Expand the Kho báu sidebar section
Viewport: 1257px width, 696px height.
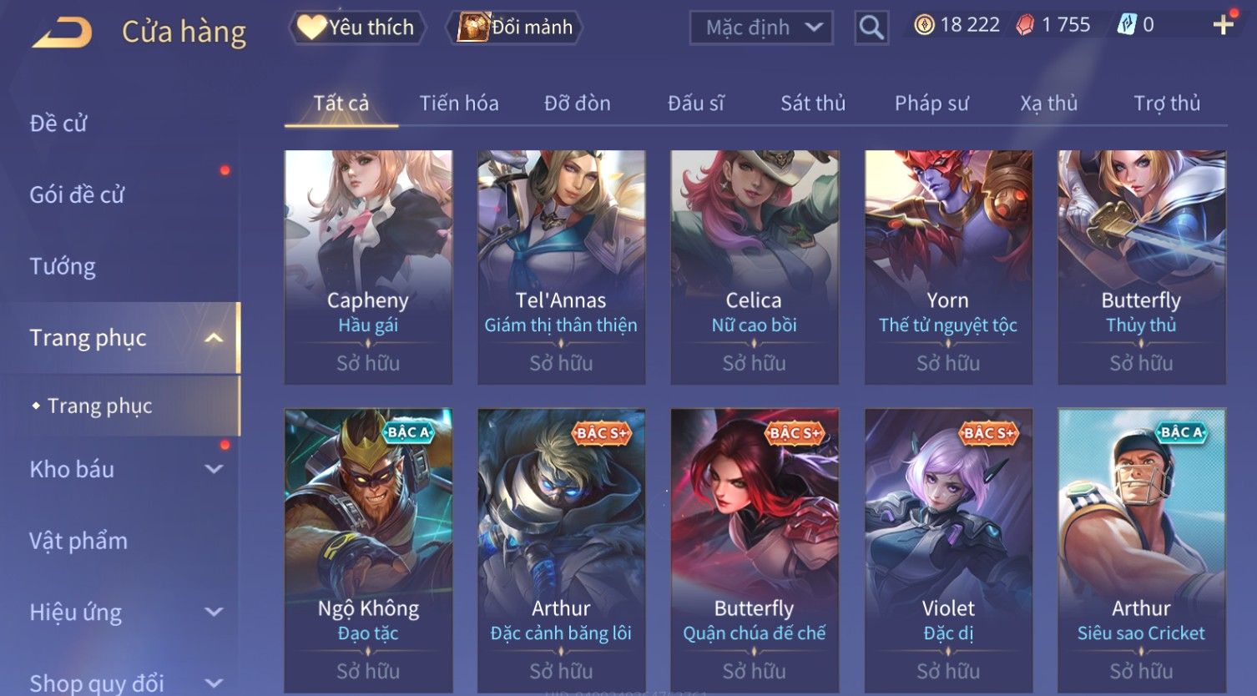point(214,469)
